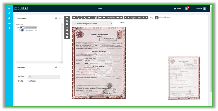
Task: Check the Documento CA1 checkbox
Action: [x=24, y=30]
